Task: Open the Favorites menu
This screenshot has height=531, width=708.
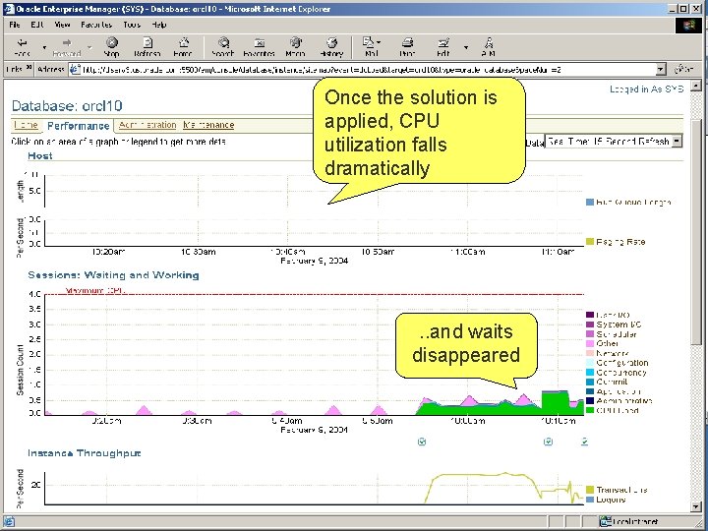Action: tap(96, 25)
